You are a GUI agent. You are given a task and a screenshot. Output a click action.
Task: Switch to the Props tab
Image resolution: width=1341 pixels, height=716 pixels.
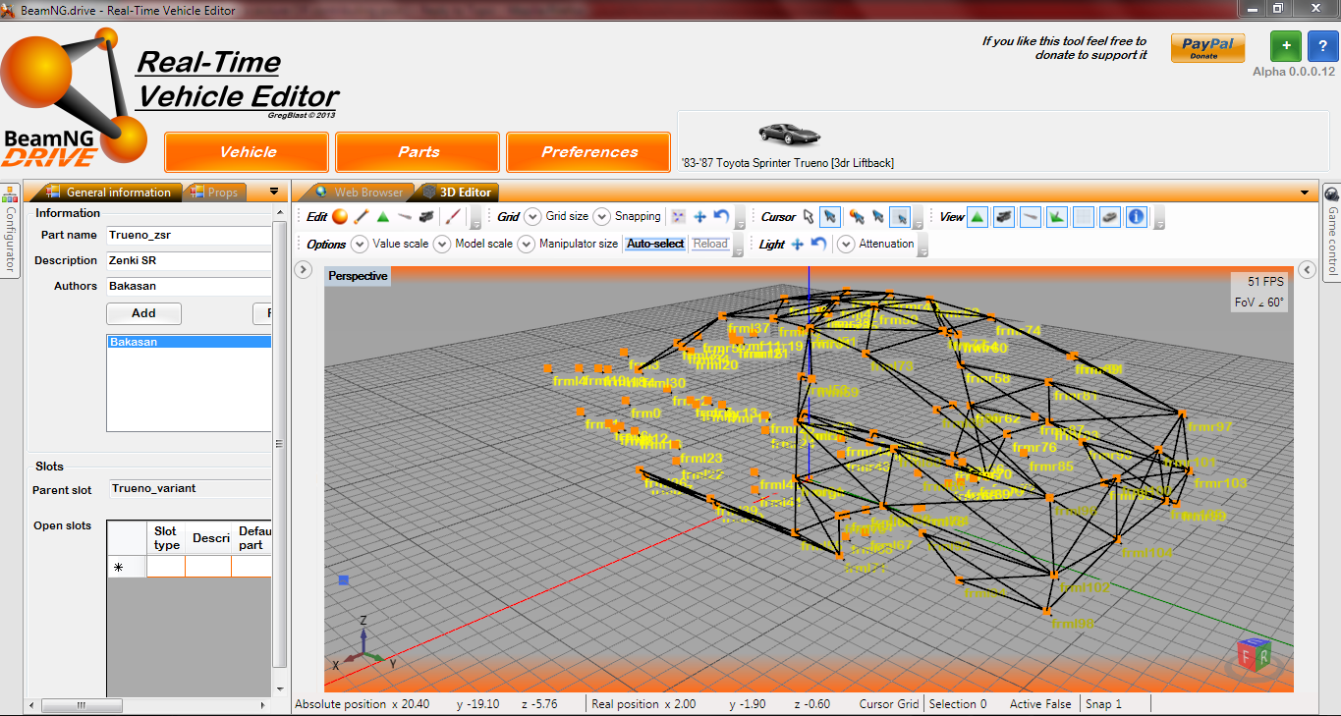click(x=214, y=193)
